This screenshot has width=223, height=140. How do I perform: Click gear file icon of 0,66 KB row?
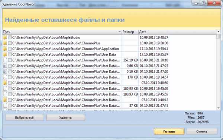coord(5,66)
